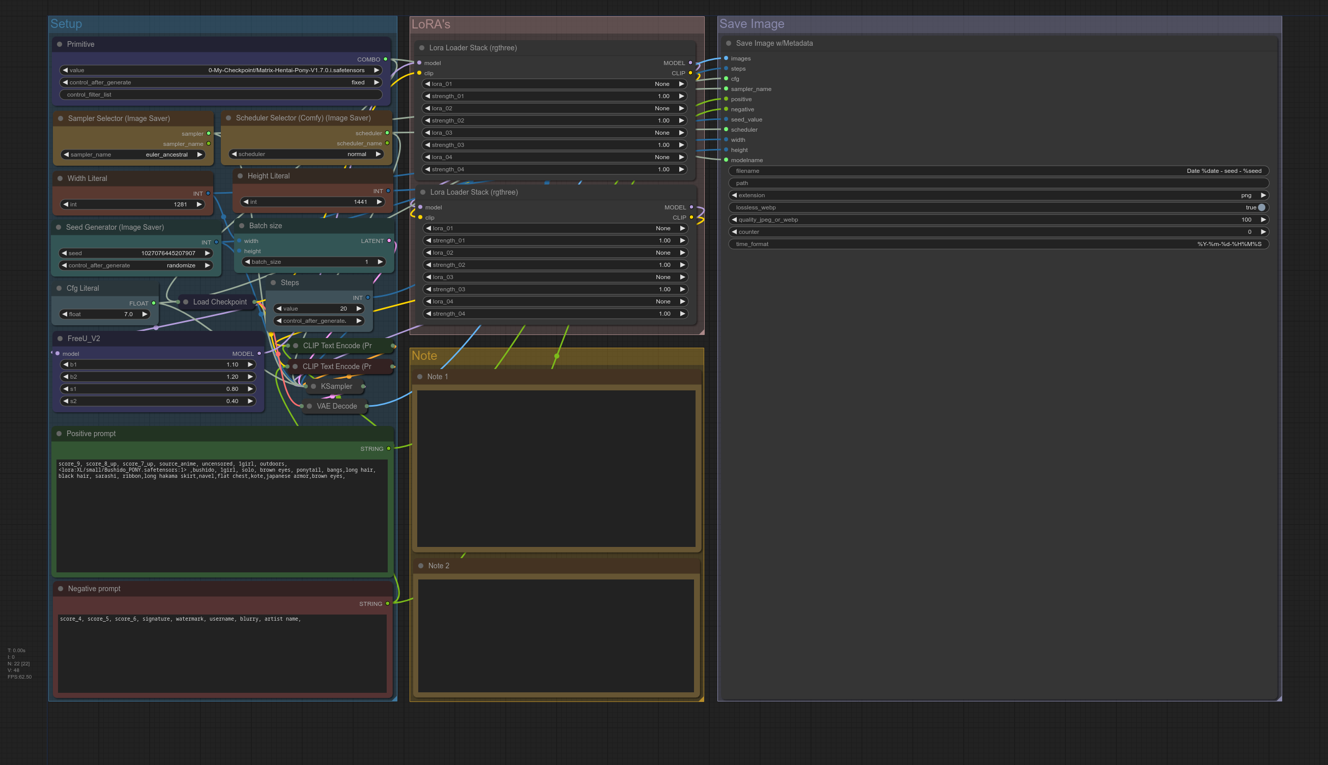This screenshot has height=765, width=1328.
Task: Click the Save Image w/Metadata node icon
Action: coord(730,43)
